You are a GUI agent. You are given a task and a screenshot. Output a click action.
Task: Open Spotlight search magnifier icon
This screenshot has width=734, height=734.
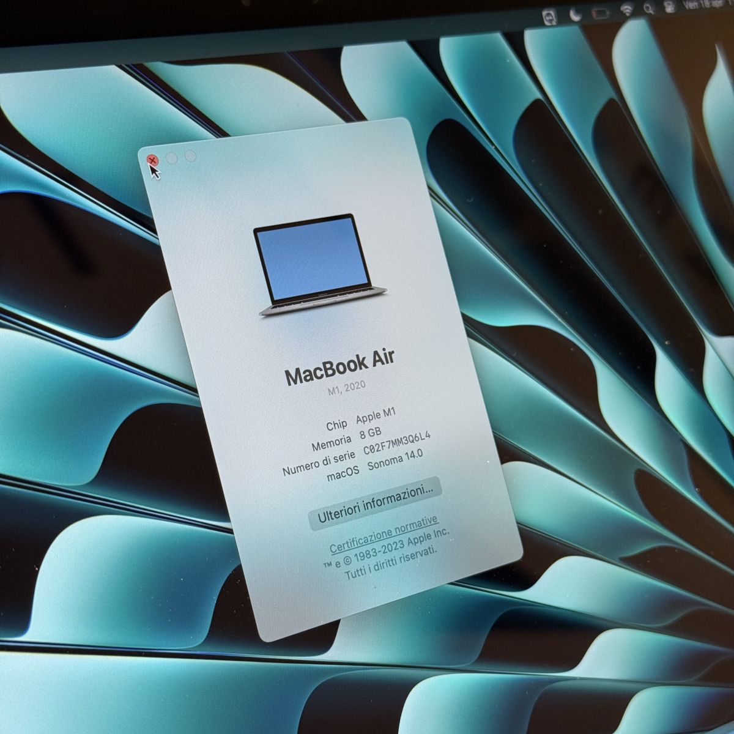648,9
